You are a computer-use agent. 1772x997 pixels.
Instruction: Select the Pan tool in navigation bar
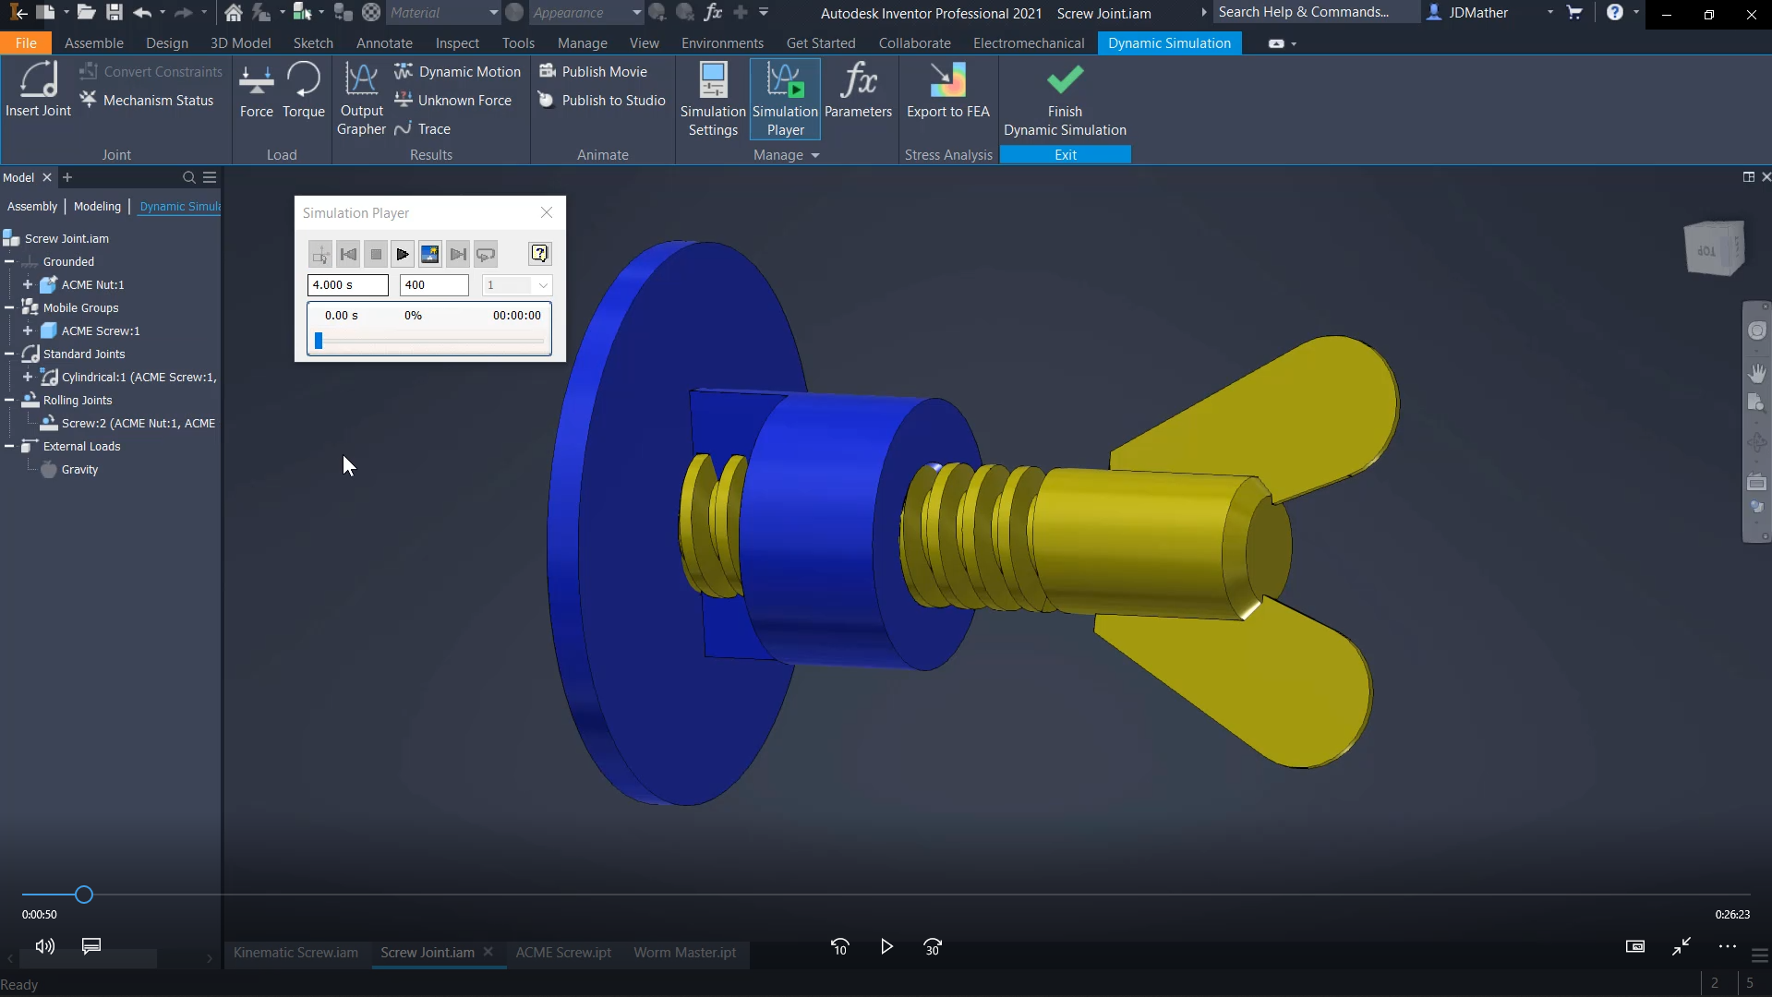(1757, 374)
